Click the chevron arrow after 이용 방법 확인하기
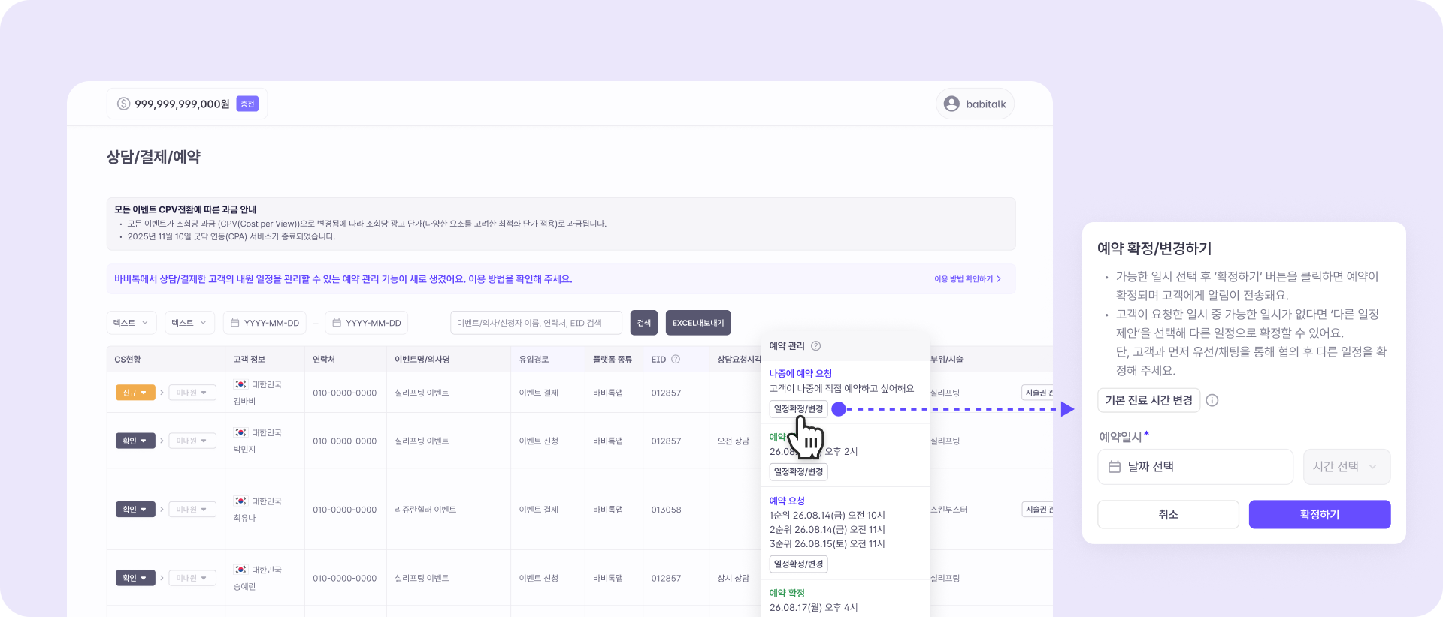Screen dimensions: 1443x617 (x=999, y=279)
